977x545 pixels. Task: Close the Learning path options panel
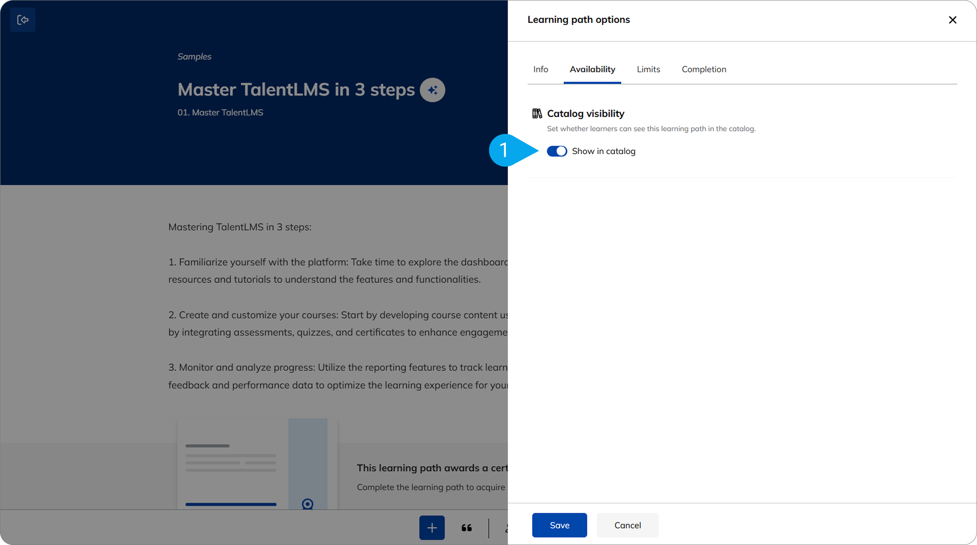click(x=952, y=20)
